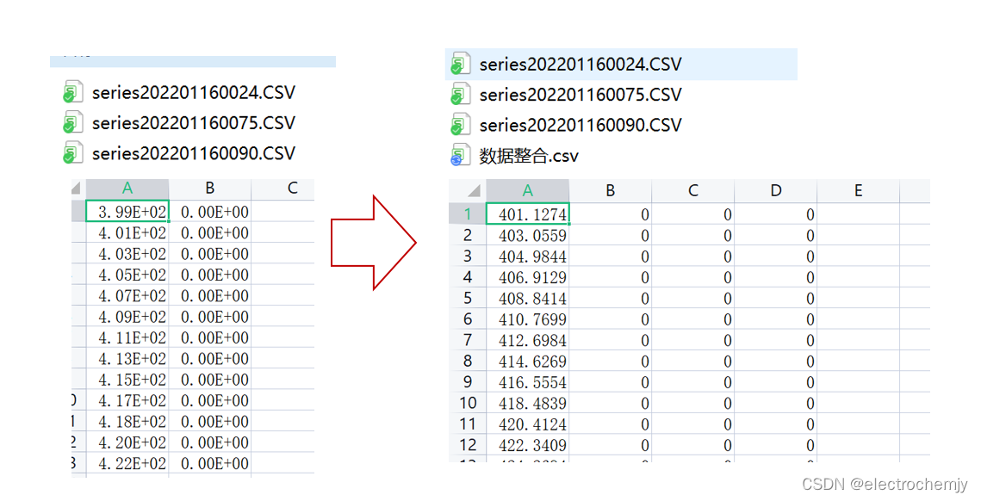Image resolution: width=981 pixels, height=501 pixels.
Task: Click CSV icon of left series202201160075.CSV
Action: tap(72, 122)
